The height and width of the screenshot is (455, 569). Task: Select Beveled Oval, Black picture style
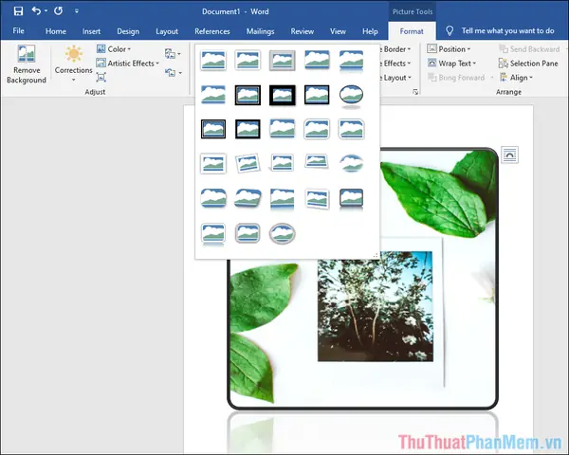tap(351, 96)
